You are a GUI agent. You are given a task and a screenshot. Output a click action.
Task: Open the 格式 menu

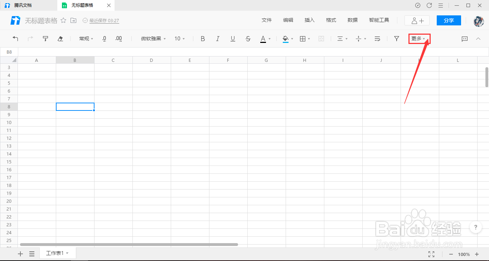coord(331,20)
